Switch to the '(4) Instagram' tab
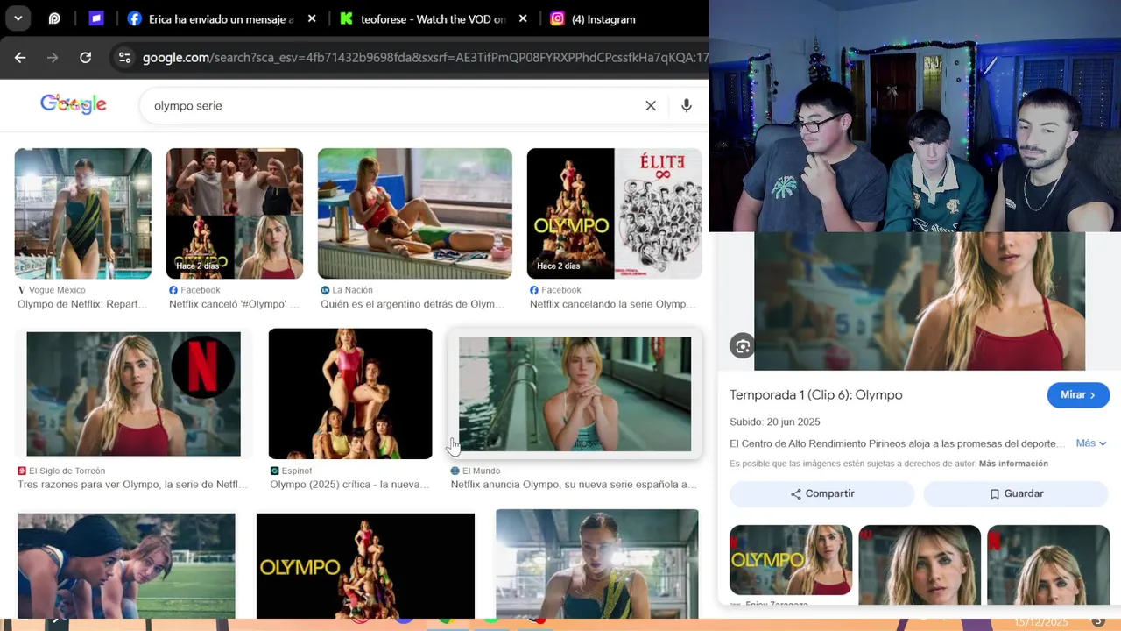 603,18
